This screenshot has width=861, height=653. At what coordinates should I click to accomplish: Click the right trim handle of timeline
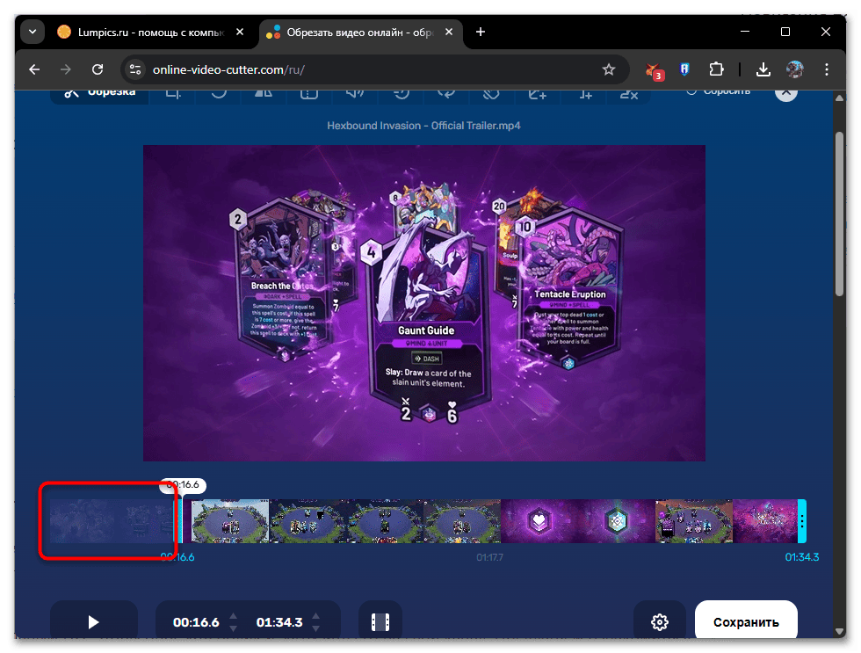[802, 520]
